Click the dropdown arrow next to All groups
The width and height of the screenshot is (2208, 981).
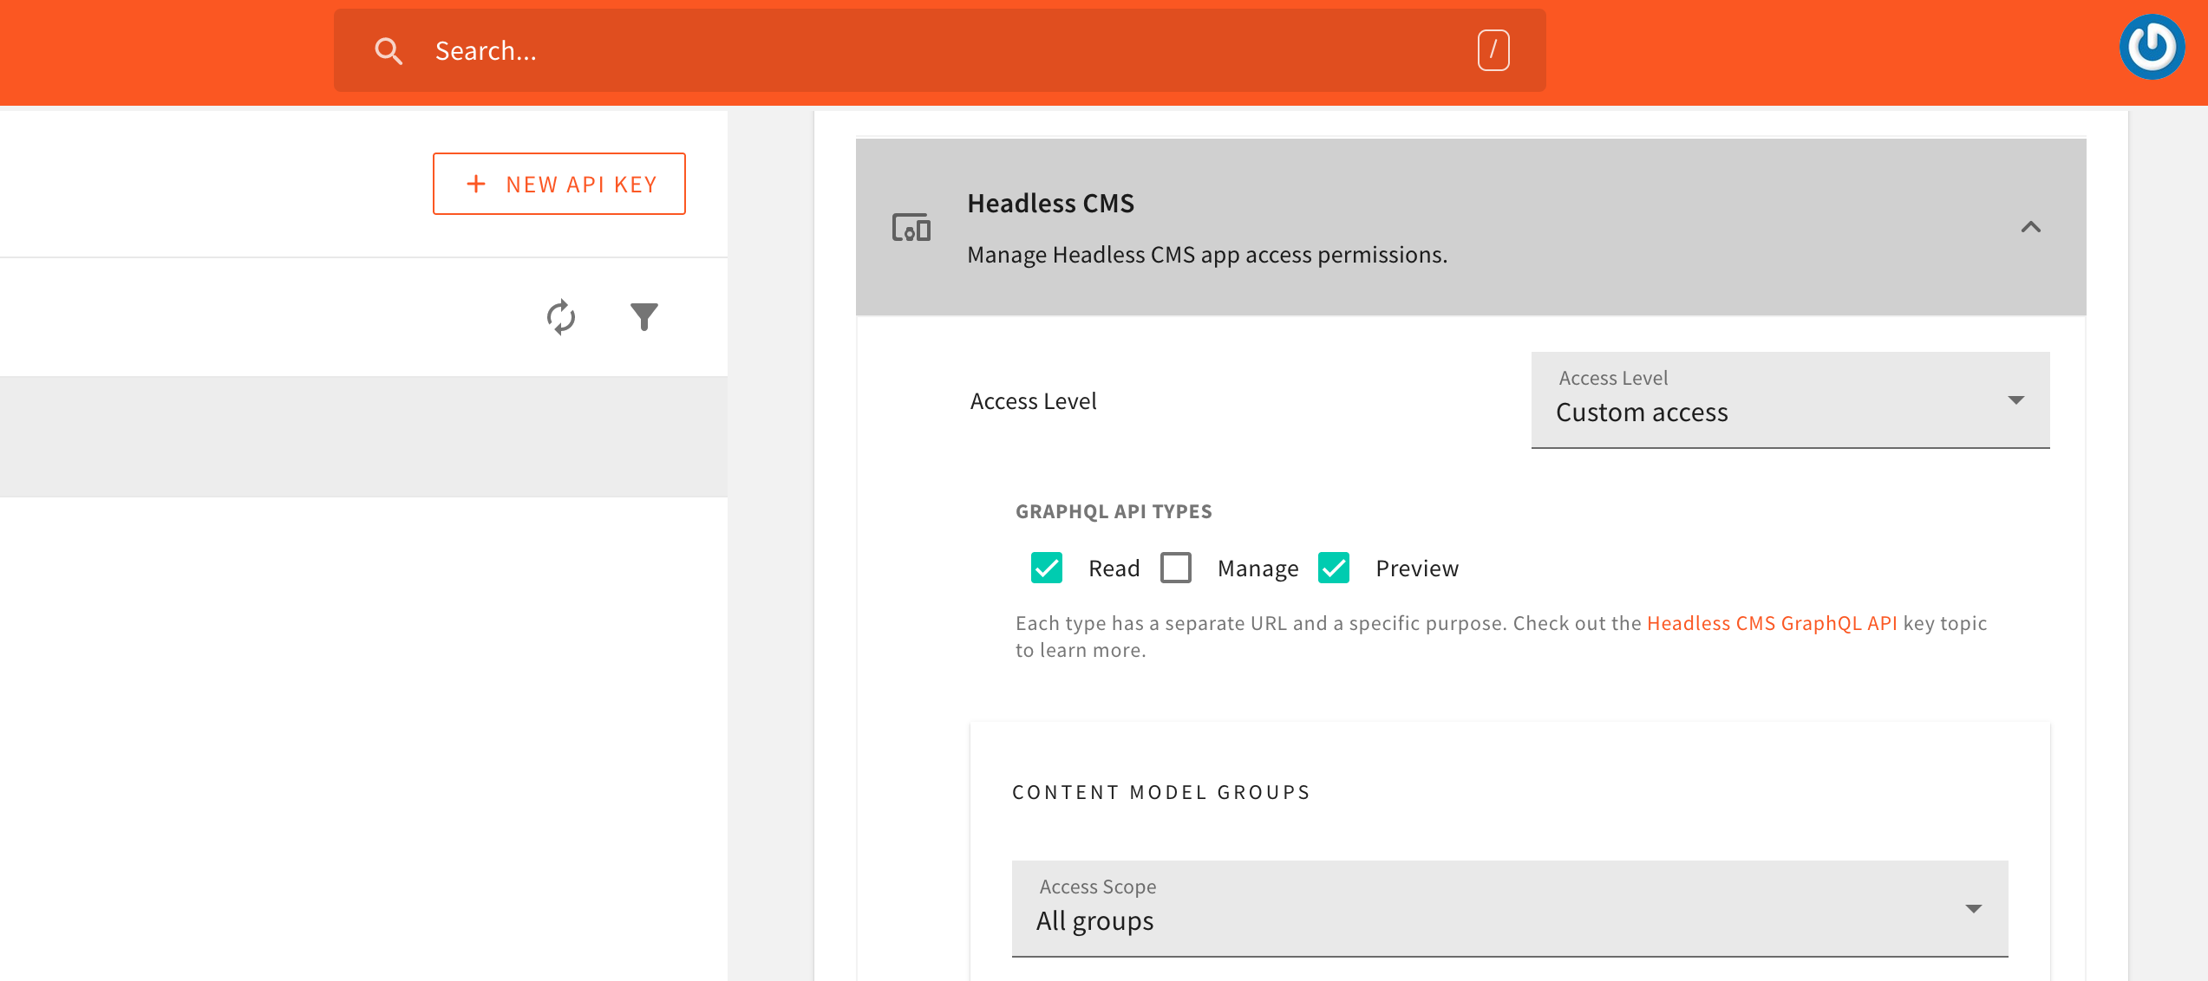point(1975,908)
